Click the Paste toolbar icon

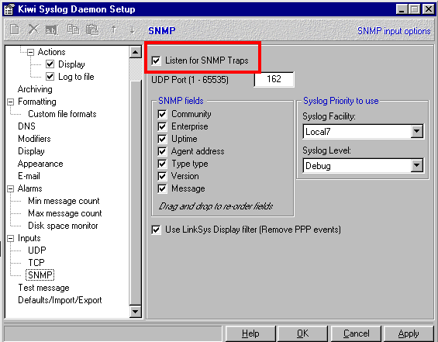pyautogui.click(x=92, y=29)
